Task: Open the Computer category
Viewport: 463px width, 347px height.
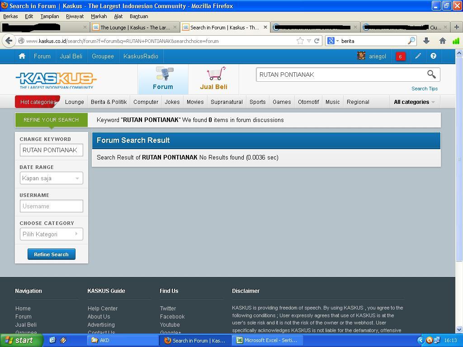Action: [x=146, y=102]
